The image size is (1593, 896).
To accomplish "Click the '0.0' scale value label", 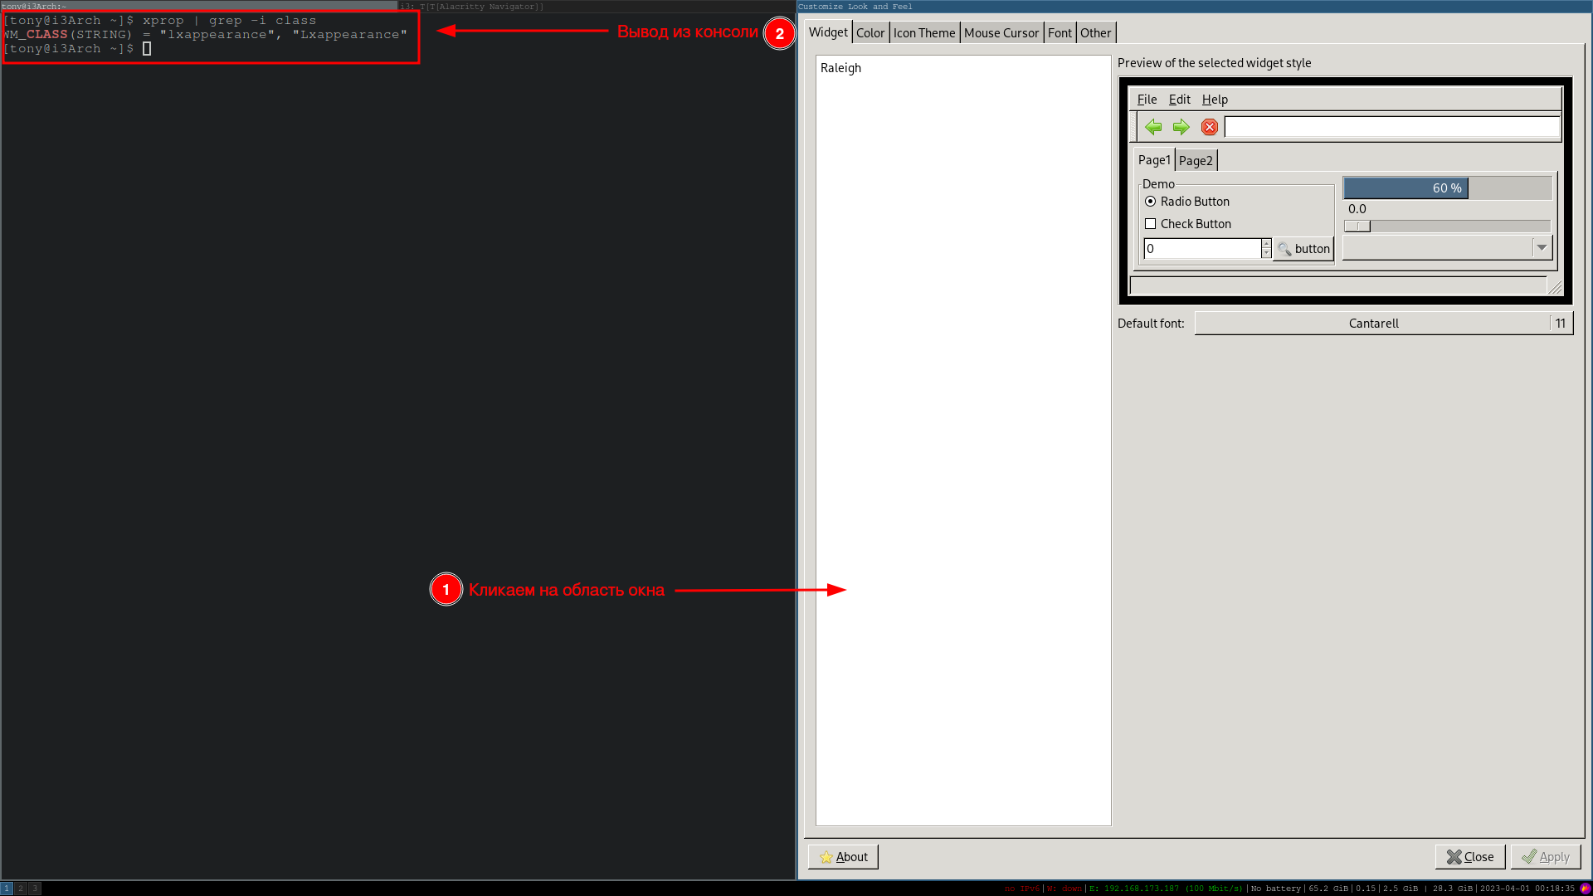I will pos(1357,209).
